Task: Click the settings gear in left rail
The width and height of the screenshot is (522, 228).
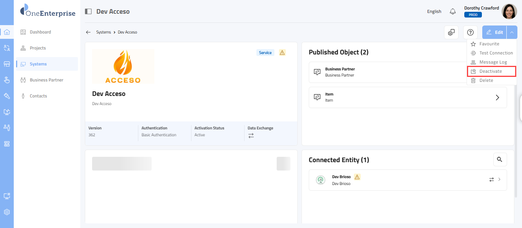Action: pyautogui.click(x=7, y=212)
